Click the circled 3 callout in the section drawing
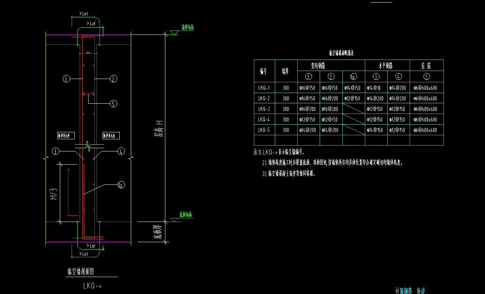 [x=56, y=151]
